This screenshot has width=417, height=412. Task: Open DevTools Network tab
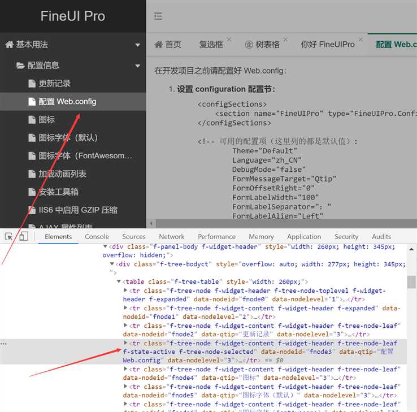pos(172,236)
